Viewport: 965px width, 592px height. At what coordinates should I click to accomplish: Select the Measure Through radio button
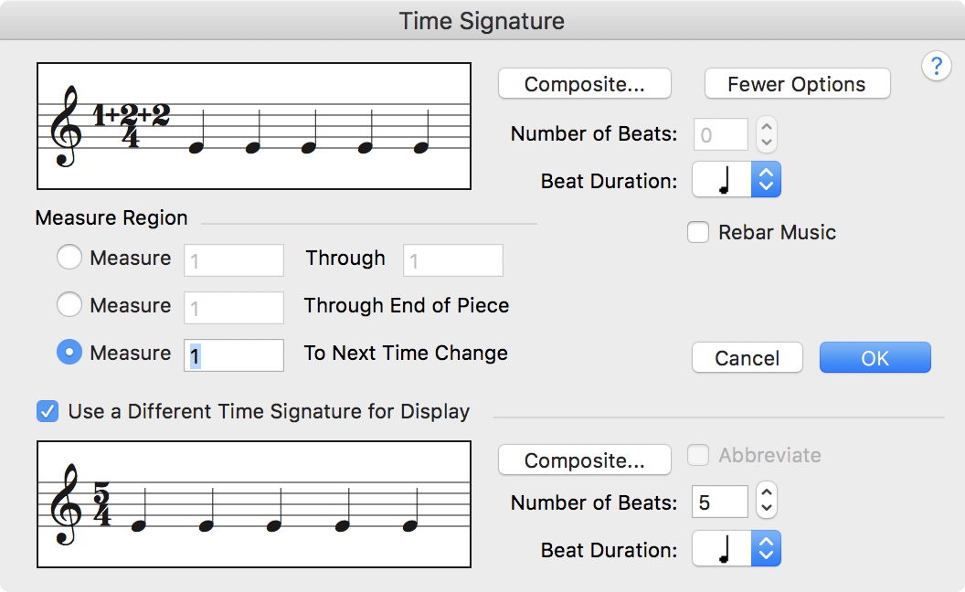[x=69, y=259]
